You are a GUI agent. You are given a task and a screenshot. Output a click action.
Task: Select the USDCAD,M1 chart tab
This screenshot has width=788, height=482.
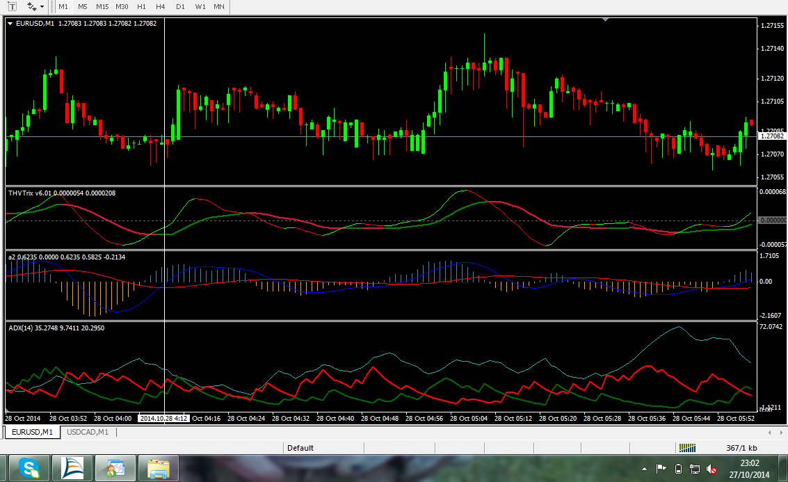(88, 432)
